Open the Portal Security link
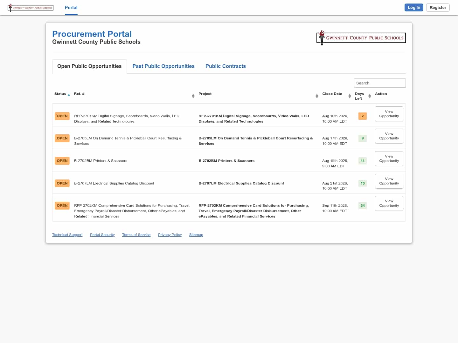The image size is (458, 343). (102, 235)
